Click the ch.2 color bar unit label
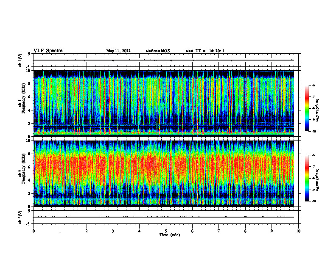This screenshot has height=259, width=336. (x=318, y=179)
